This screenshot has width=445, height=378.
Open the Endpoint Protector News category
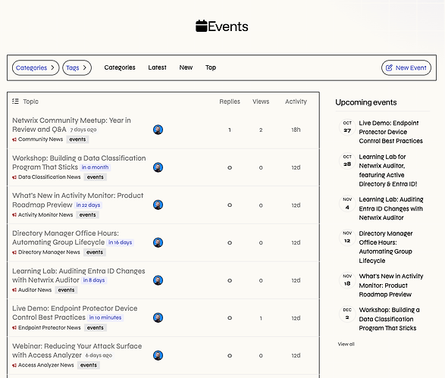click(46, 327)
